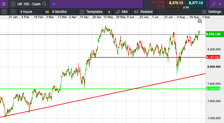This screenshot has height=123, width=224.
Task: Open the 4 hours interval dropdown
Action: click(31, 12)
